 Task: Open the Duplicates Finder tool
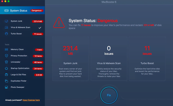click(22, 81)
